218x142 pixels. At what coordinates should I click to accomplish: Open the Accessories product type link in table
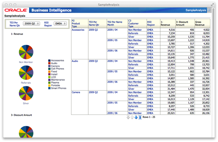tap(78, 30)
